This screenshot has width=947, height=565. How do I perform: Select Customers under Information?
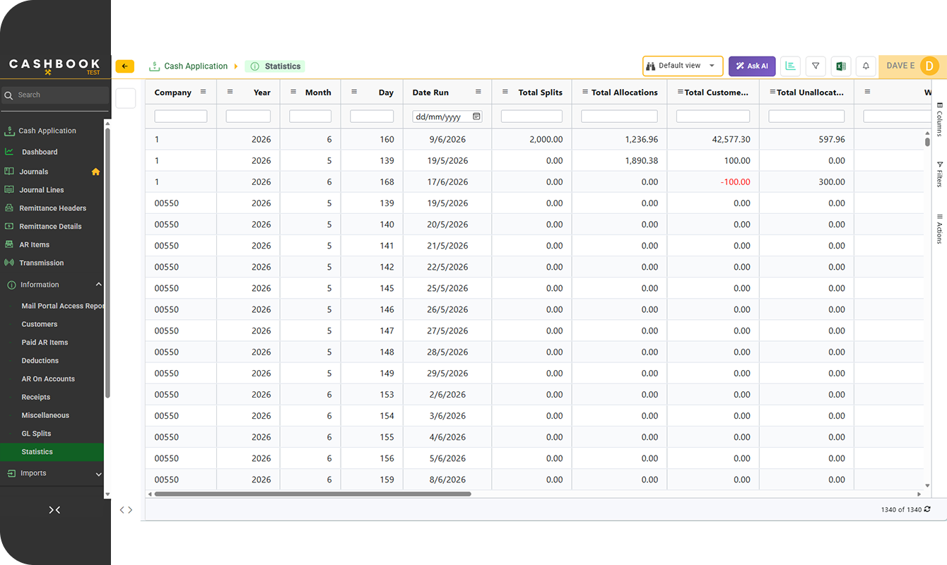pyautogui.click(x=40, y=324)
